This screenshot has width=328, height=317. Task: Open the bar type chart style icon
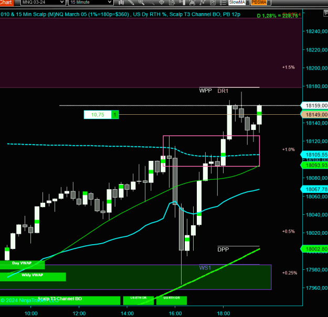121,2
